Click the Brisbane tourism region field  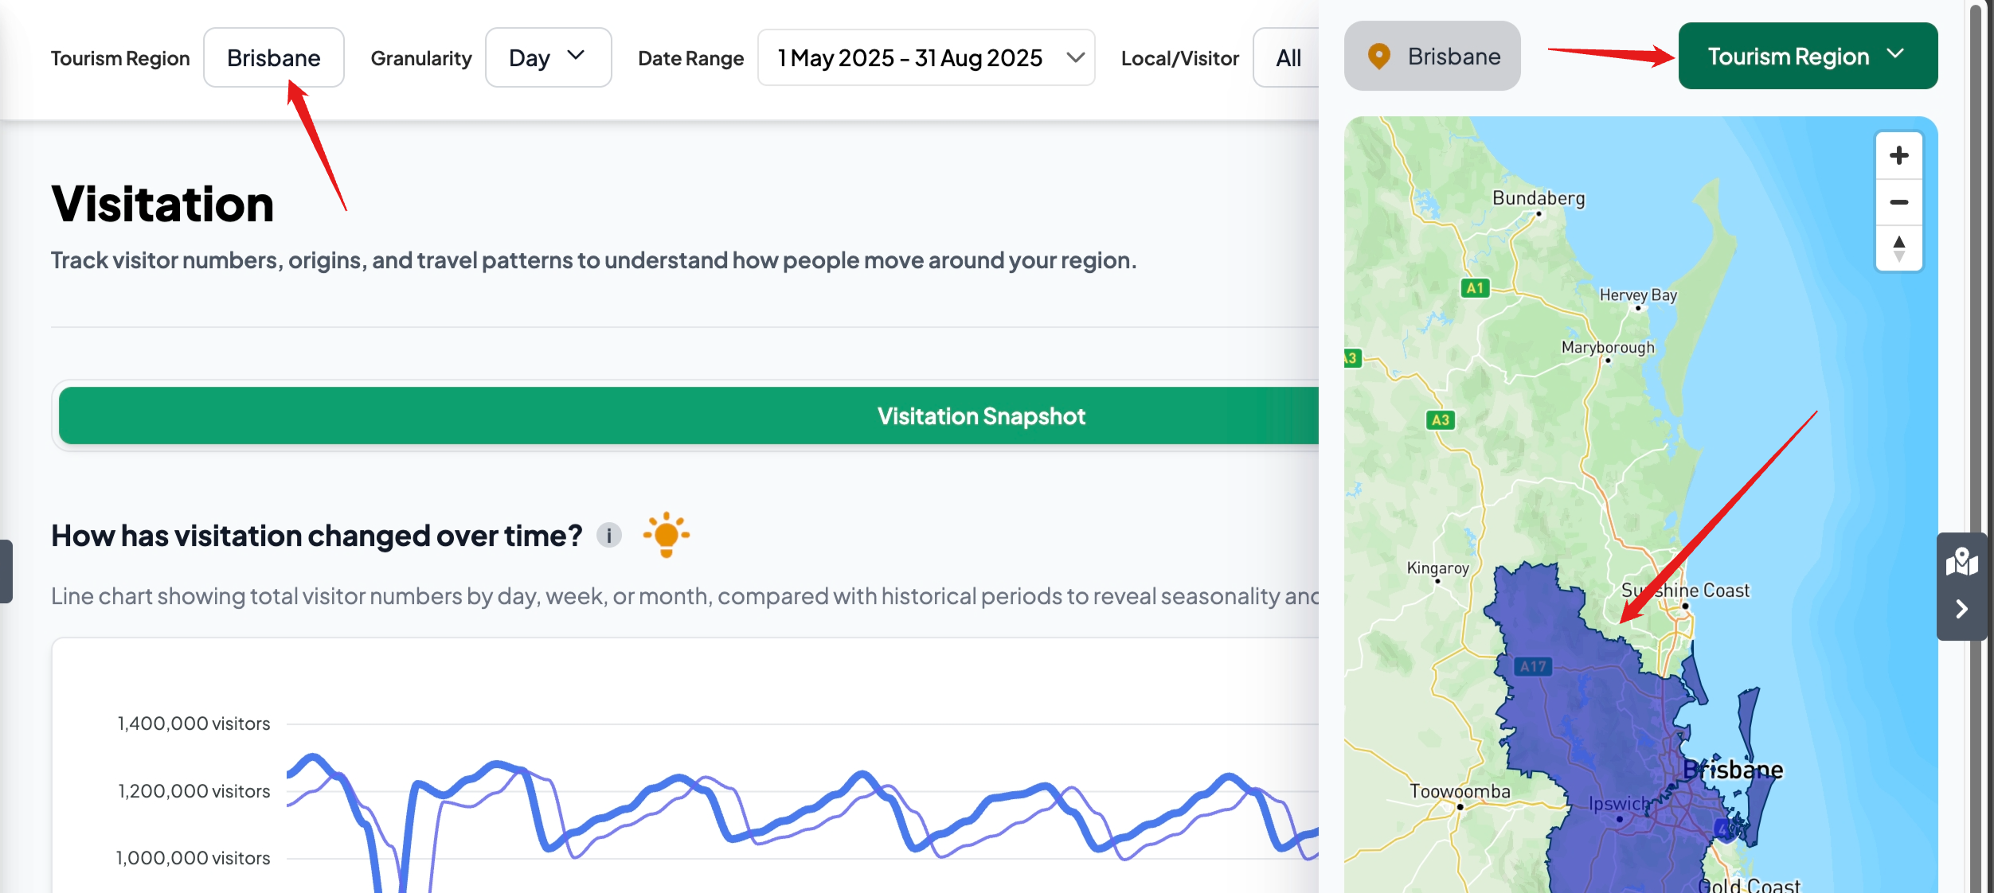point(273,58)
